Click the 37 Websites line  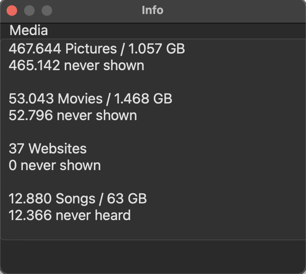[x=47, y=149]
